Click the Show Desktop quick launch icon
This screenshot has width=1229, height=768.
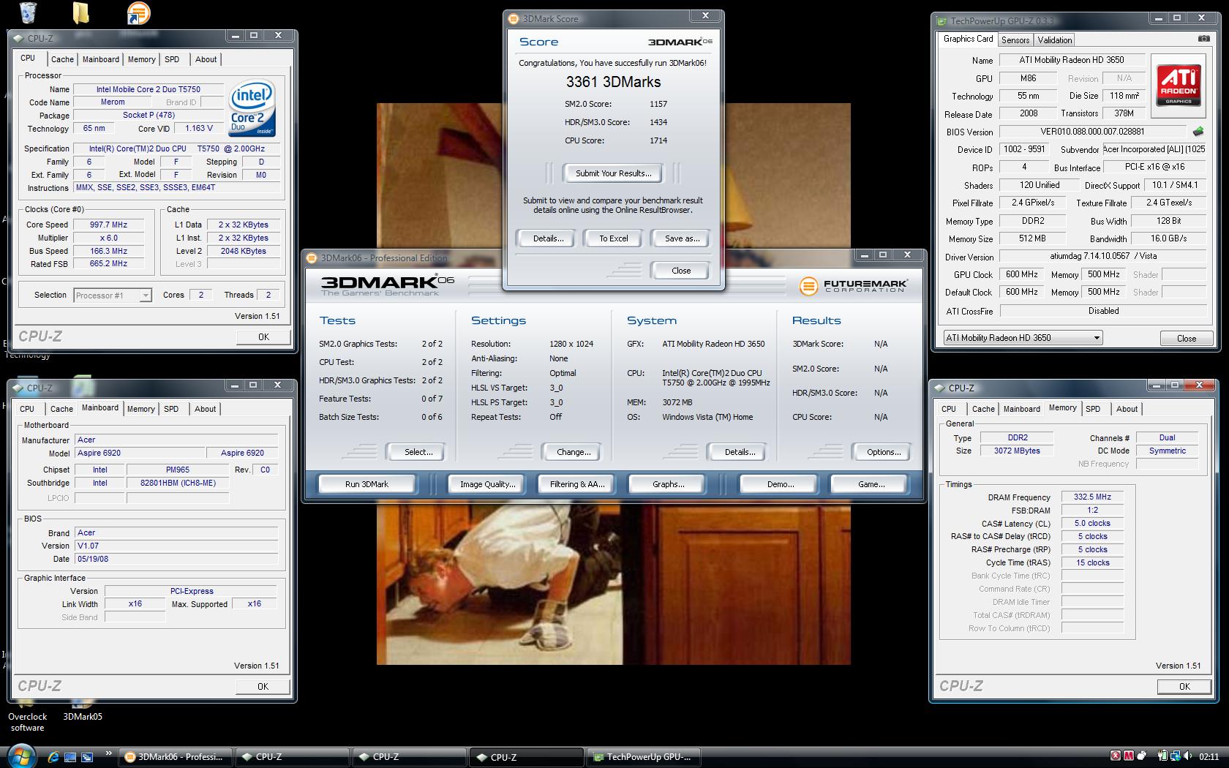tap(70, 757)
